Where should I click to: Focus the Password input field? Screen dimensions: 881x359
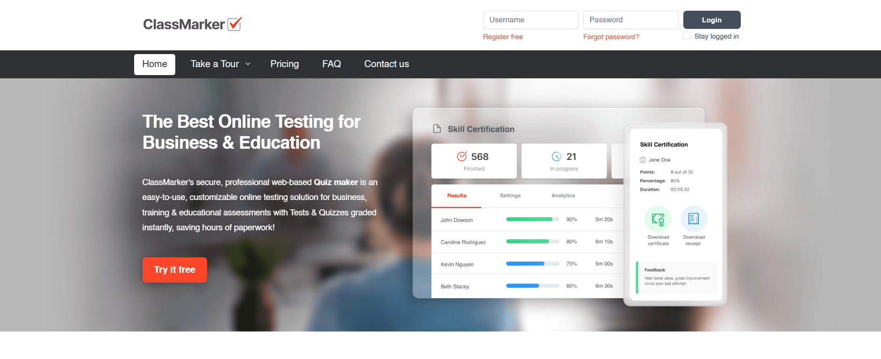coord(631,20)
